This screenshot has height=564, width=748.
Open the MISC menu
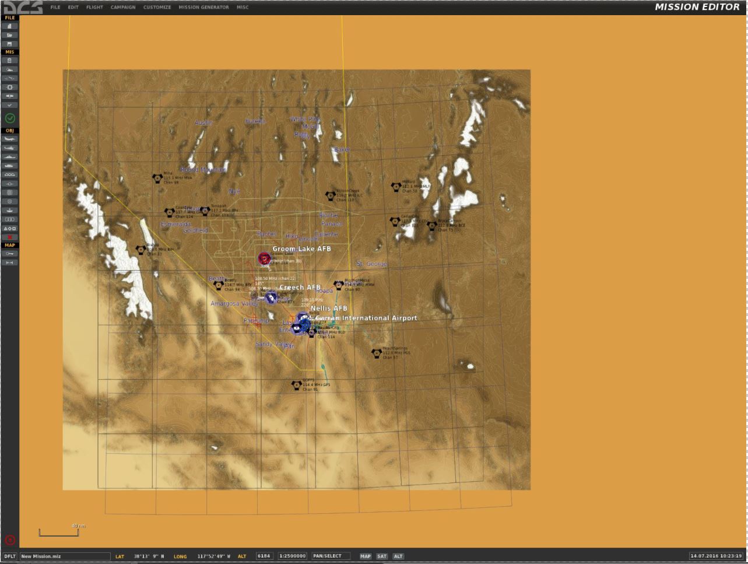(x=242, y=7)
